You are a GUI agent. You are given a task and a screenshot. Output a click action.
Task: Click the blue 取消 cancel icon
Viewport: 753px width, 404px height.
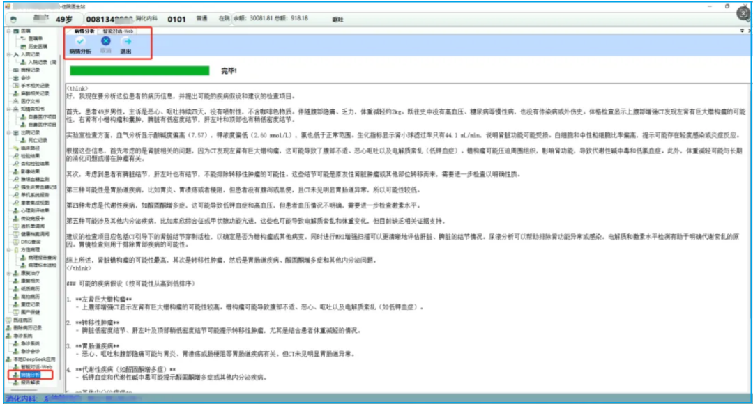pyautogui.click(x=105, y=42)
